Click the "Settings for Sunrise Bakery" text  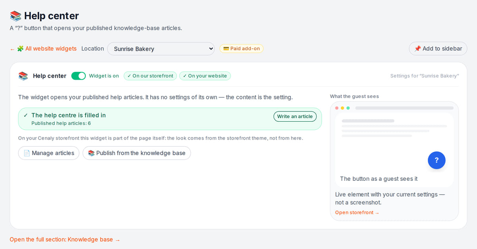coord(425,76)
